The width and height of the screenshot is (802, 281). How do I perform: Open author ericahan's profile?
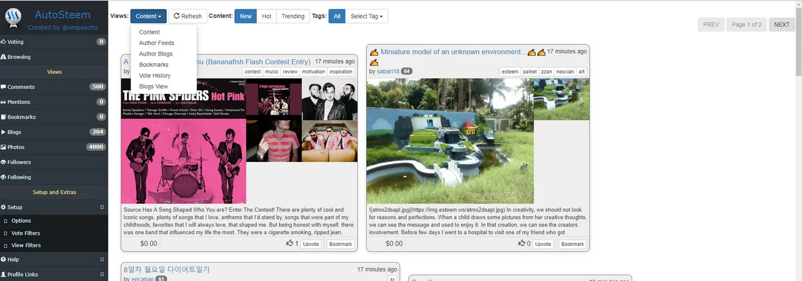[x=142, y=278]
